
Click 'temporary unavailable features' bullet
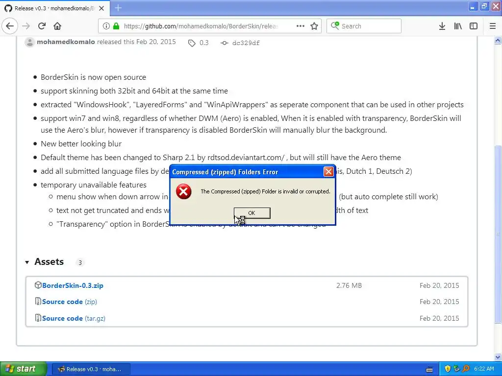[x=94, y=185]
